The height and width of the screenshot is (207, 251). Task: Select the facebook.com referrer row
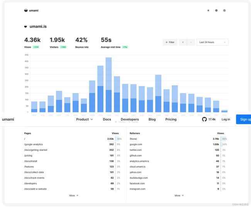(178, 184)
